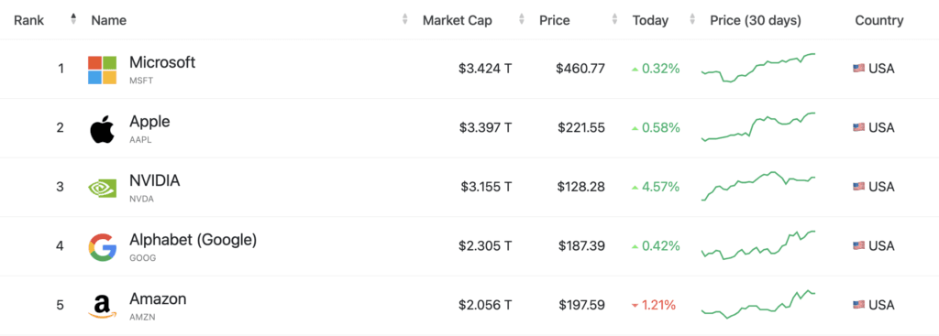
Task: Click the Google G logo
Action: click(x=103, y=247)
